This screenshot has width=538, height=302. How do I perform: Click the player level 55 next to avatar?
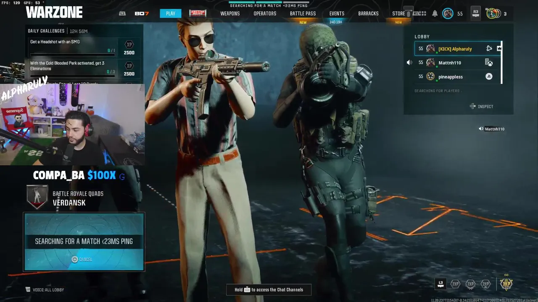click(x=460, y=14)
